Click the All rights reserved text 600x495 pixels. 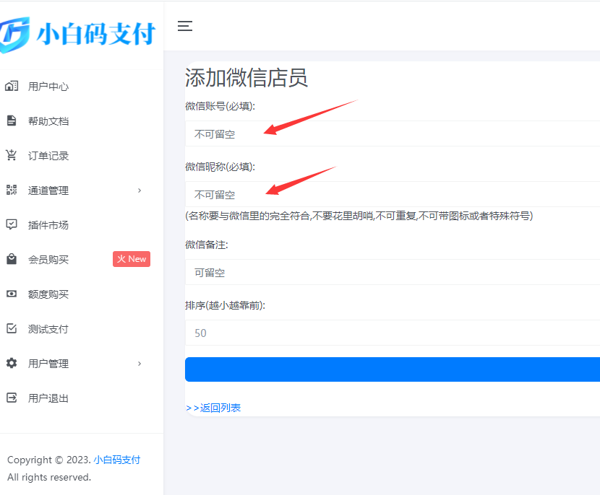tap(49, 478)
